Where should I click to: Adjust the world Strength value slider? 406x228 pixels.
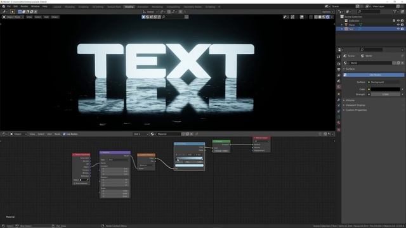[385, 94]
